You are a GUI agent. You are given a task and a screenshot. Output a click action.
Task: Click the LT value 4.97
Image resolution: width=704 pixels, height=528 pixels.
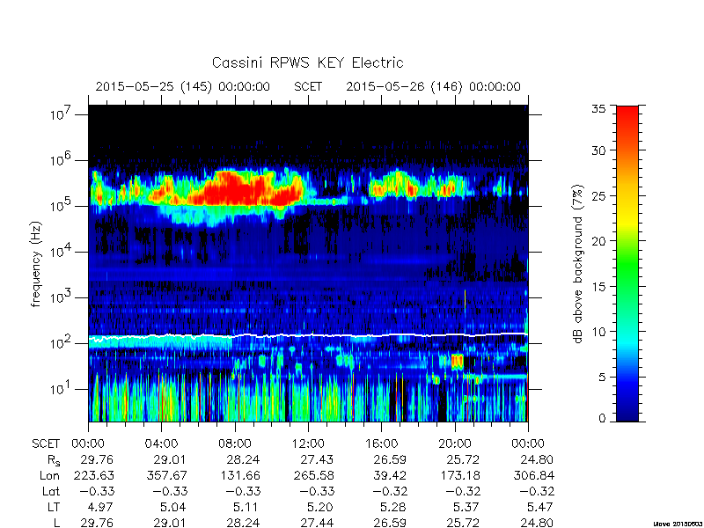tap(100, 508)
